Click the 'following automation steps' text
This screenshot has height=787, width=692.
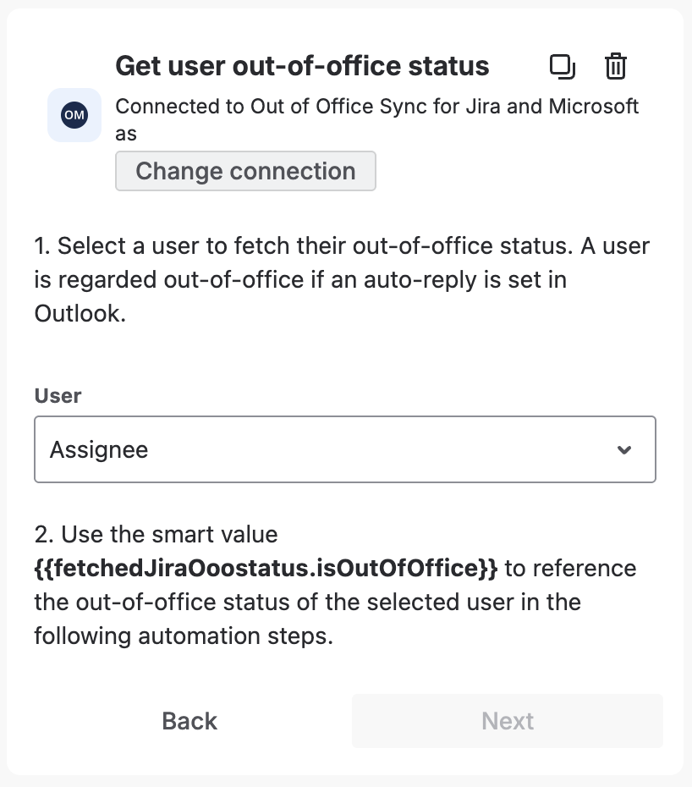tap(184, 636)
